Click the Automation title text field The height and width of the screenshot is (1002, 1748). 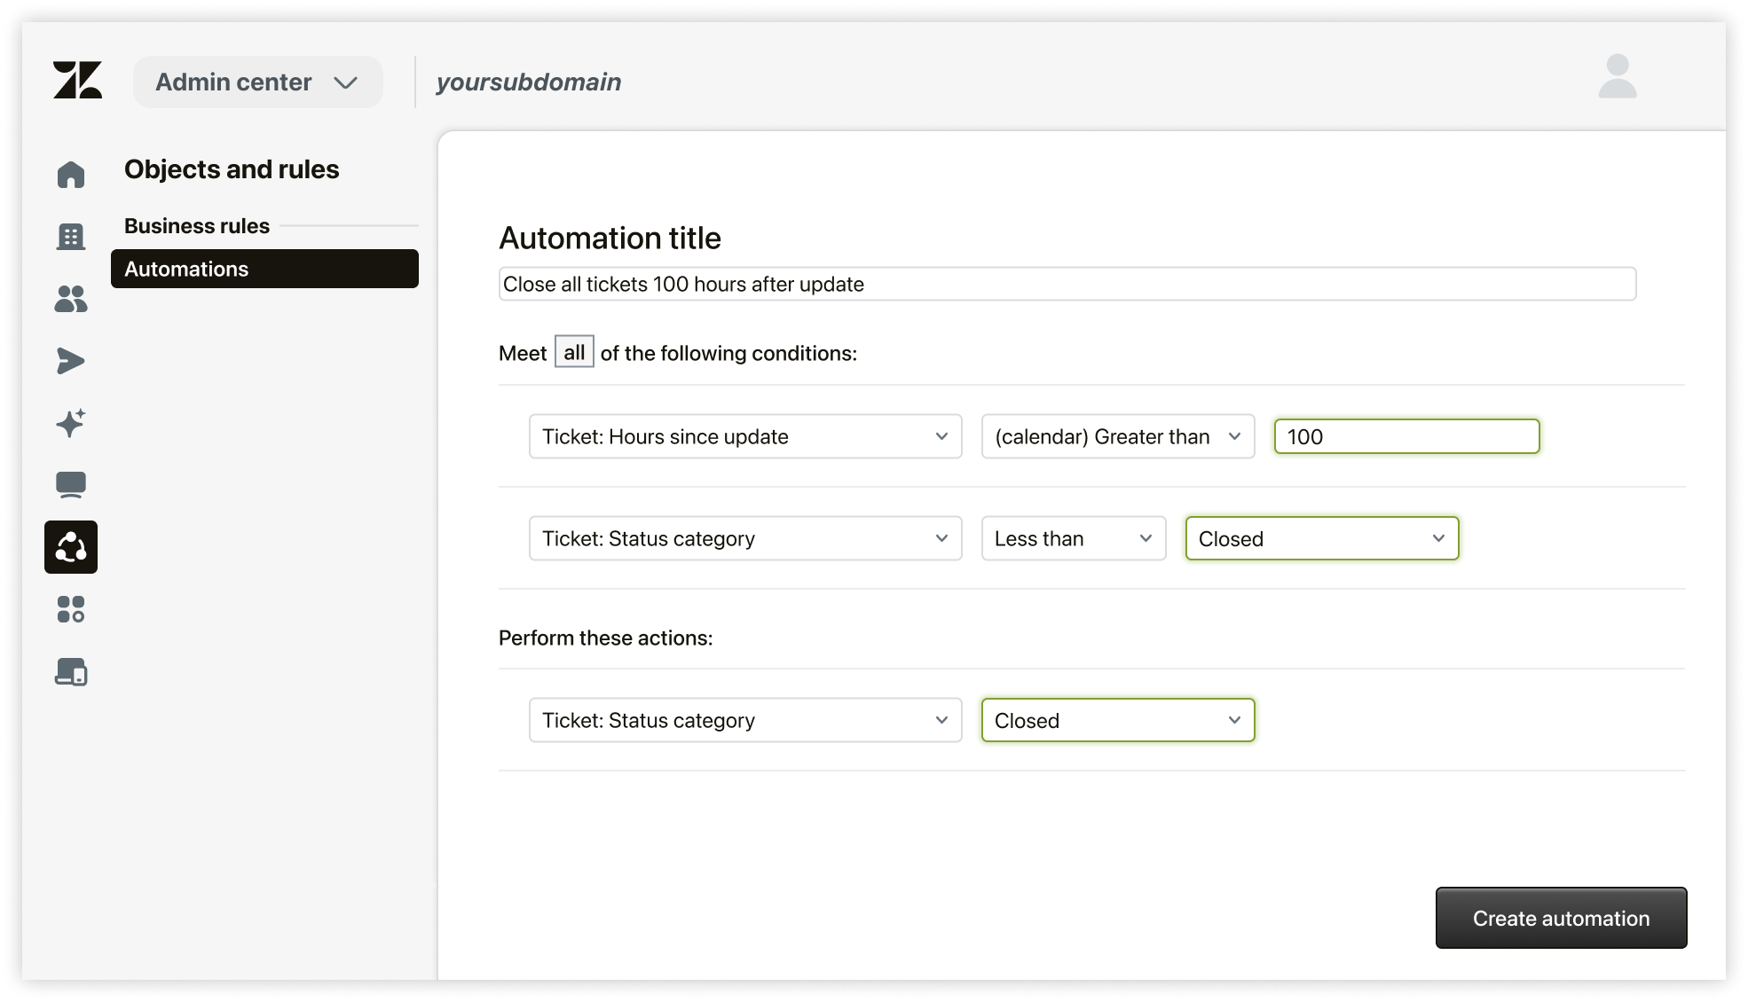point(1067,284)
